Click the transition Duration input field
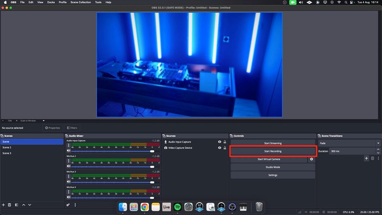 (x=353, y=151)
